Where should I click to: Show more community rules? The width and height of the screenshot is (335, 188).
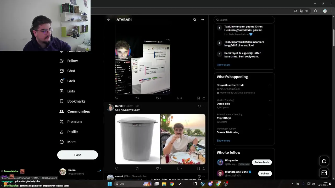pos(224,65)
